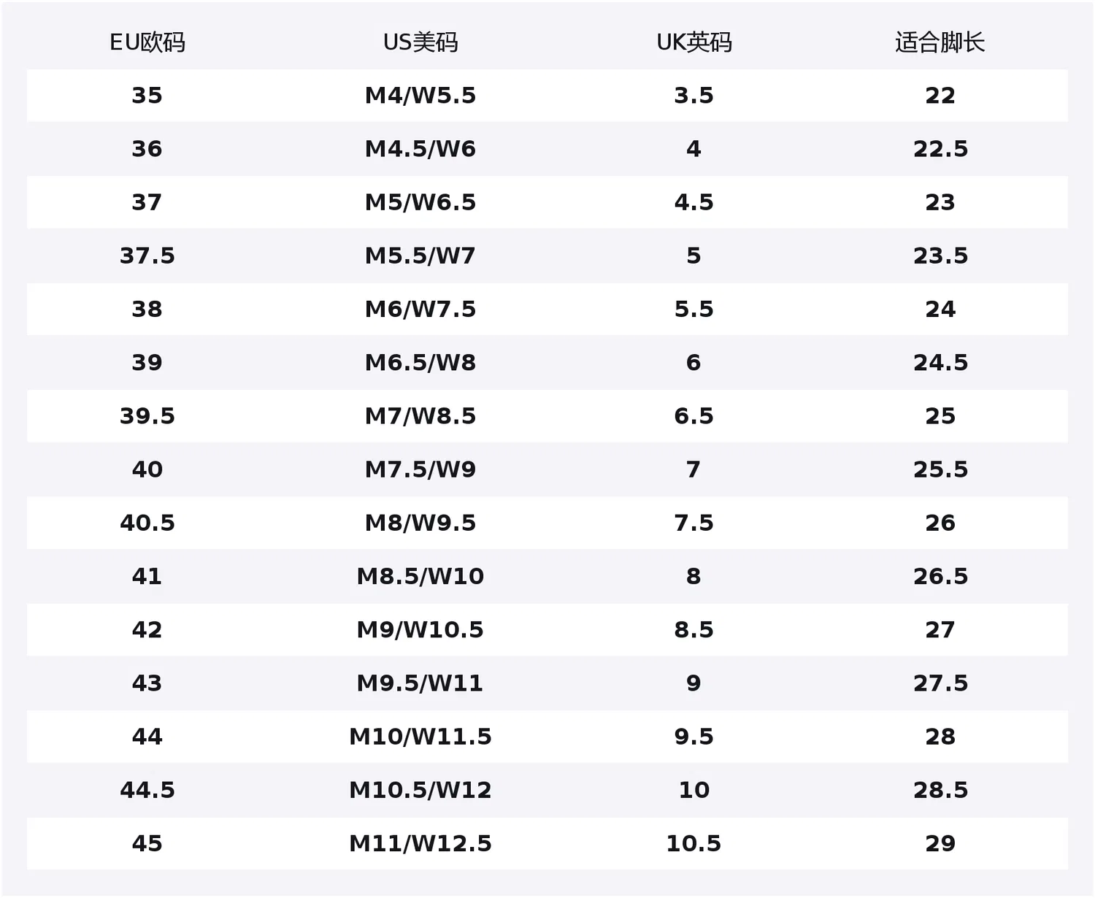Select foot length 24 cell
This screenshot has width=1095, height=898.
click(x=940, y=309)
